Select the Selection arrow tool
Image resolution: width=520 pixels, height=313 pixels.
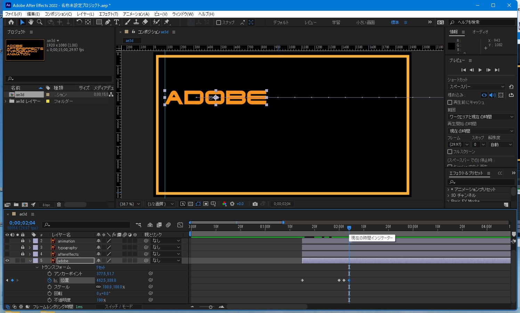tap(22, 22)
